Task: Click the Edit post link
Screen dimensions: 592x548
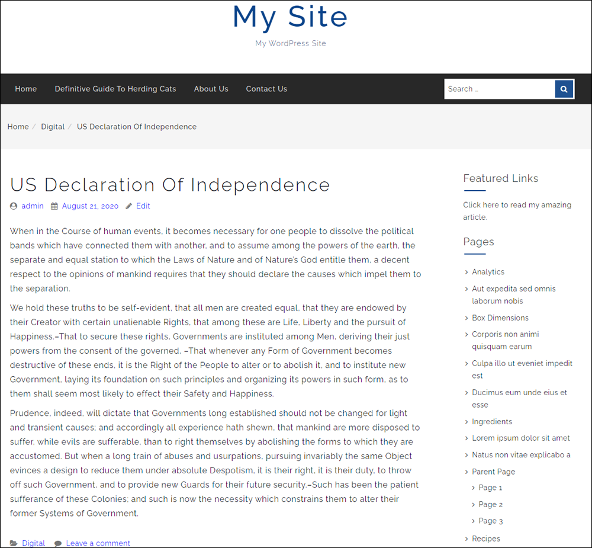Action: coord(143,206)
